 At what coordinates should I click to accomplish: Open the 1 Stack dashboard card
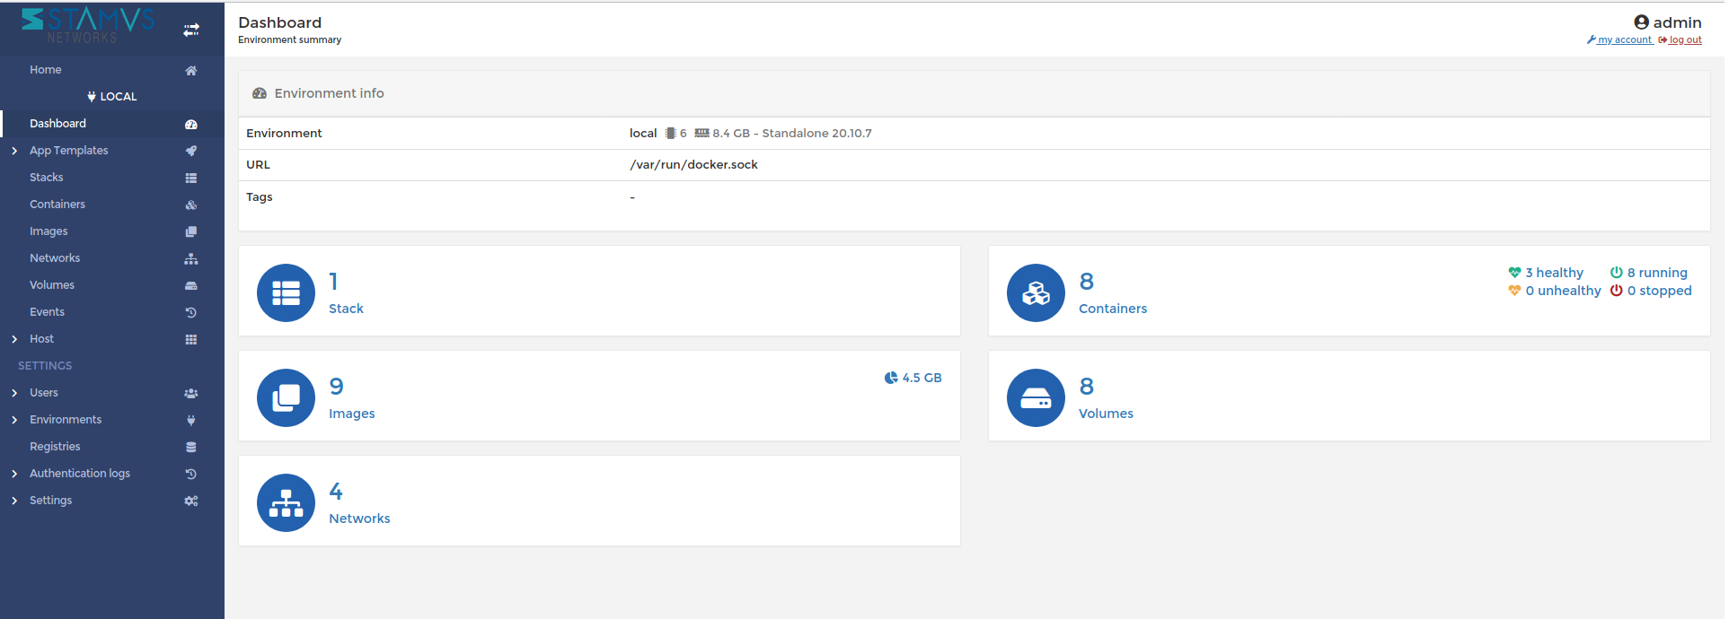pos(599,292)
